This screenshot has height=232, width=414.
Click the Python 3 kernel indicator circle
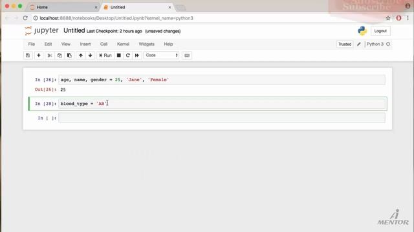click(388, 44)
